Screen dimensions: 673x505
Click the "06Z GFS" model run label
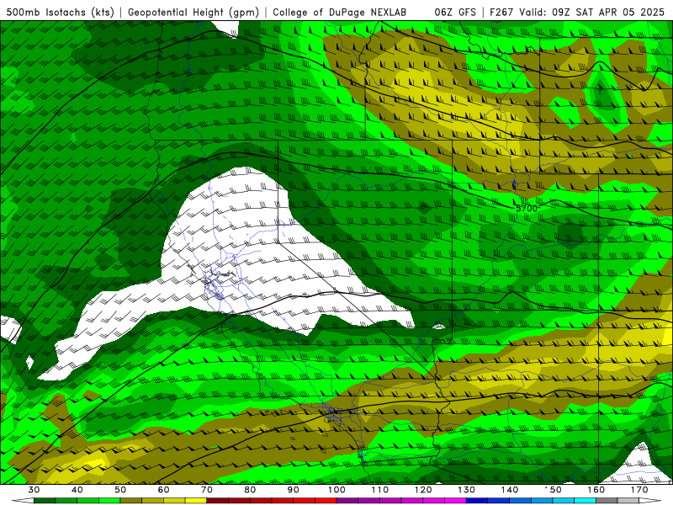pos(455,13)
